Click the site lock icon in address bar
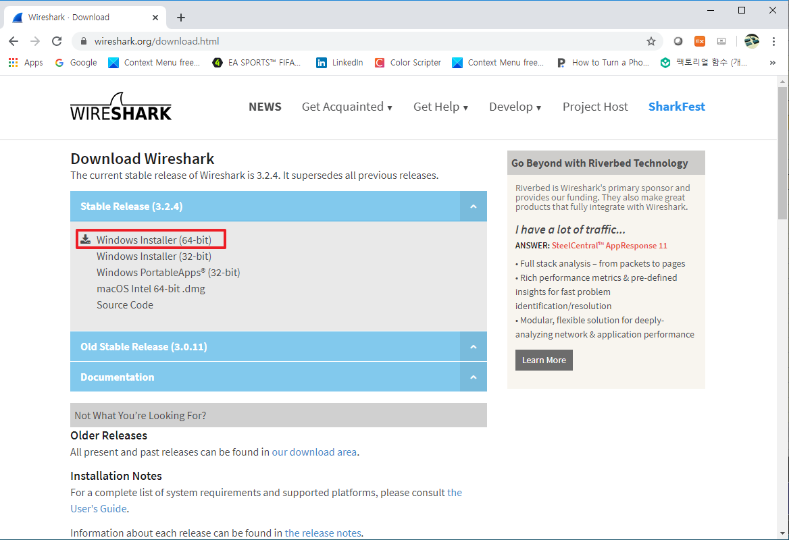Screen dimensions: 789x540 [84, 41]
